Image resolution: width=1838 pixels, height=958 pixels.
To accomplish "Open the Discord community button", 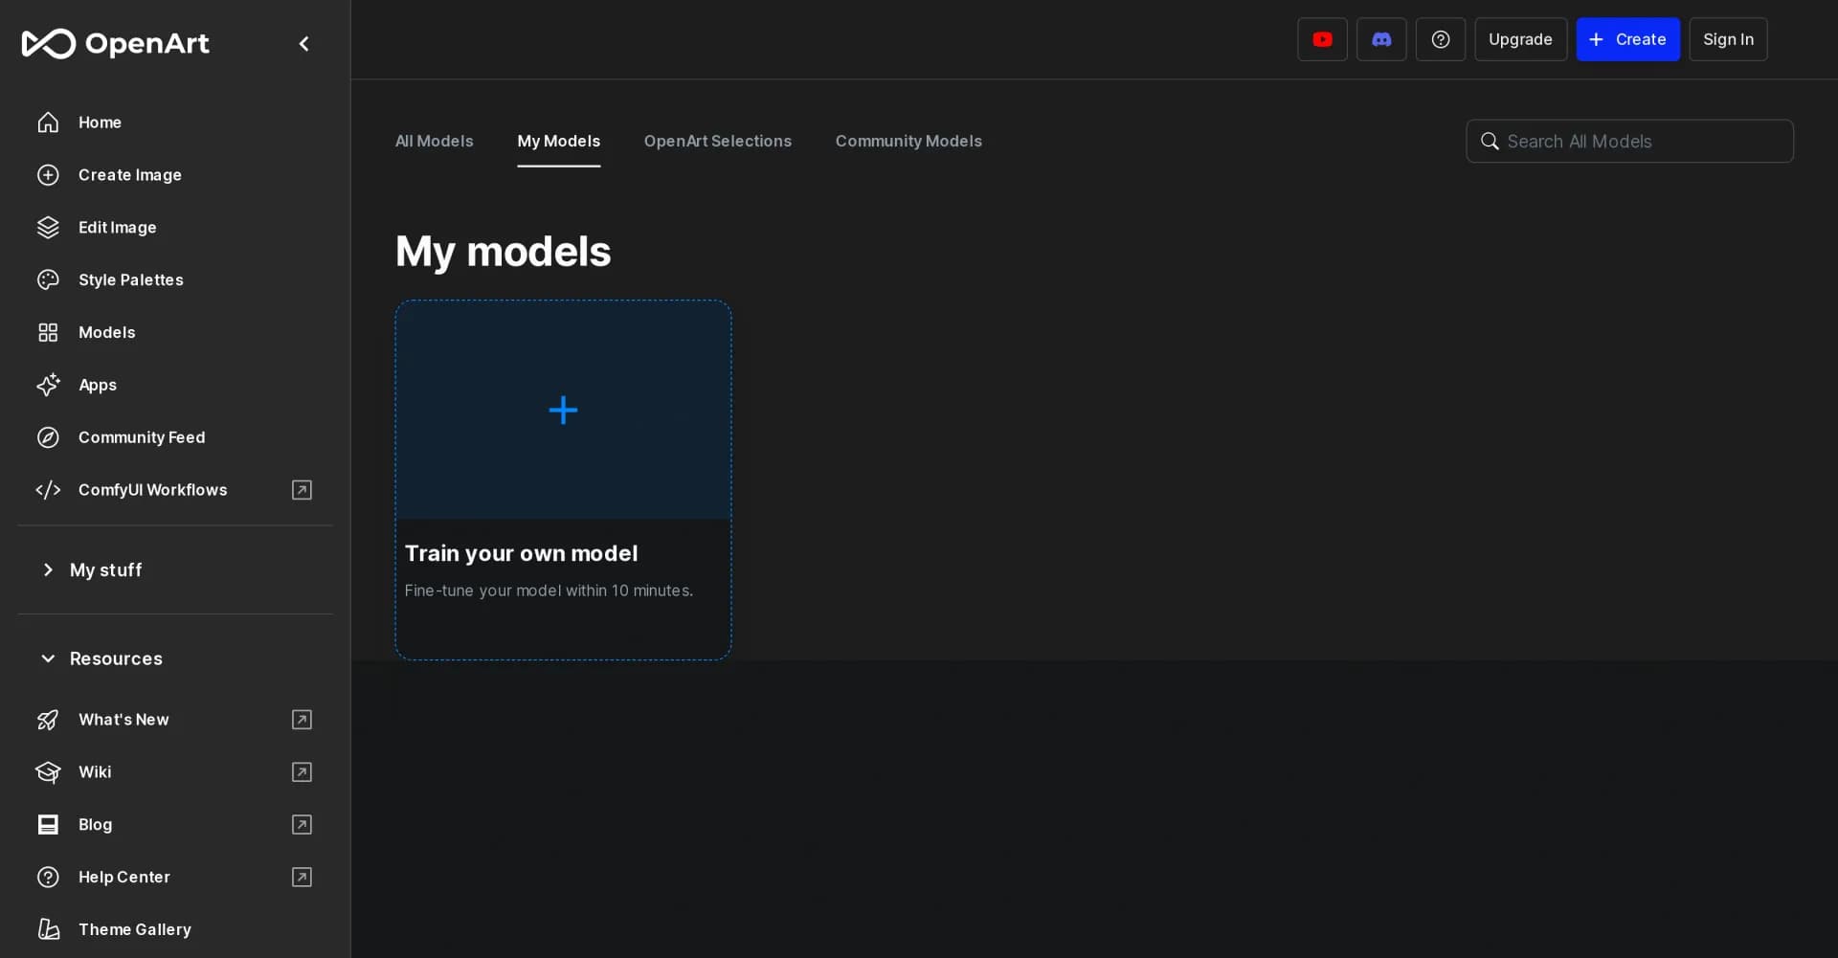I will (x=1381, y=39).
